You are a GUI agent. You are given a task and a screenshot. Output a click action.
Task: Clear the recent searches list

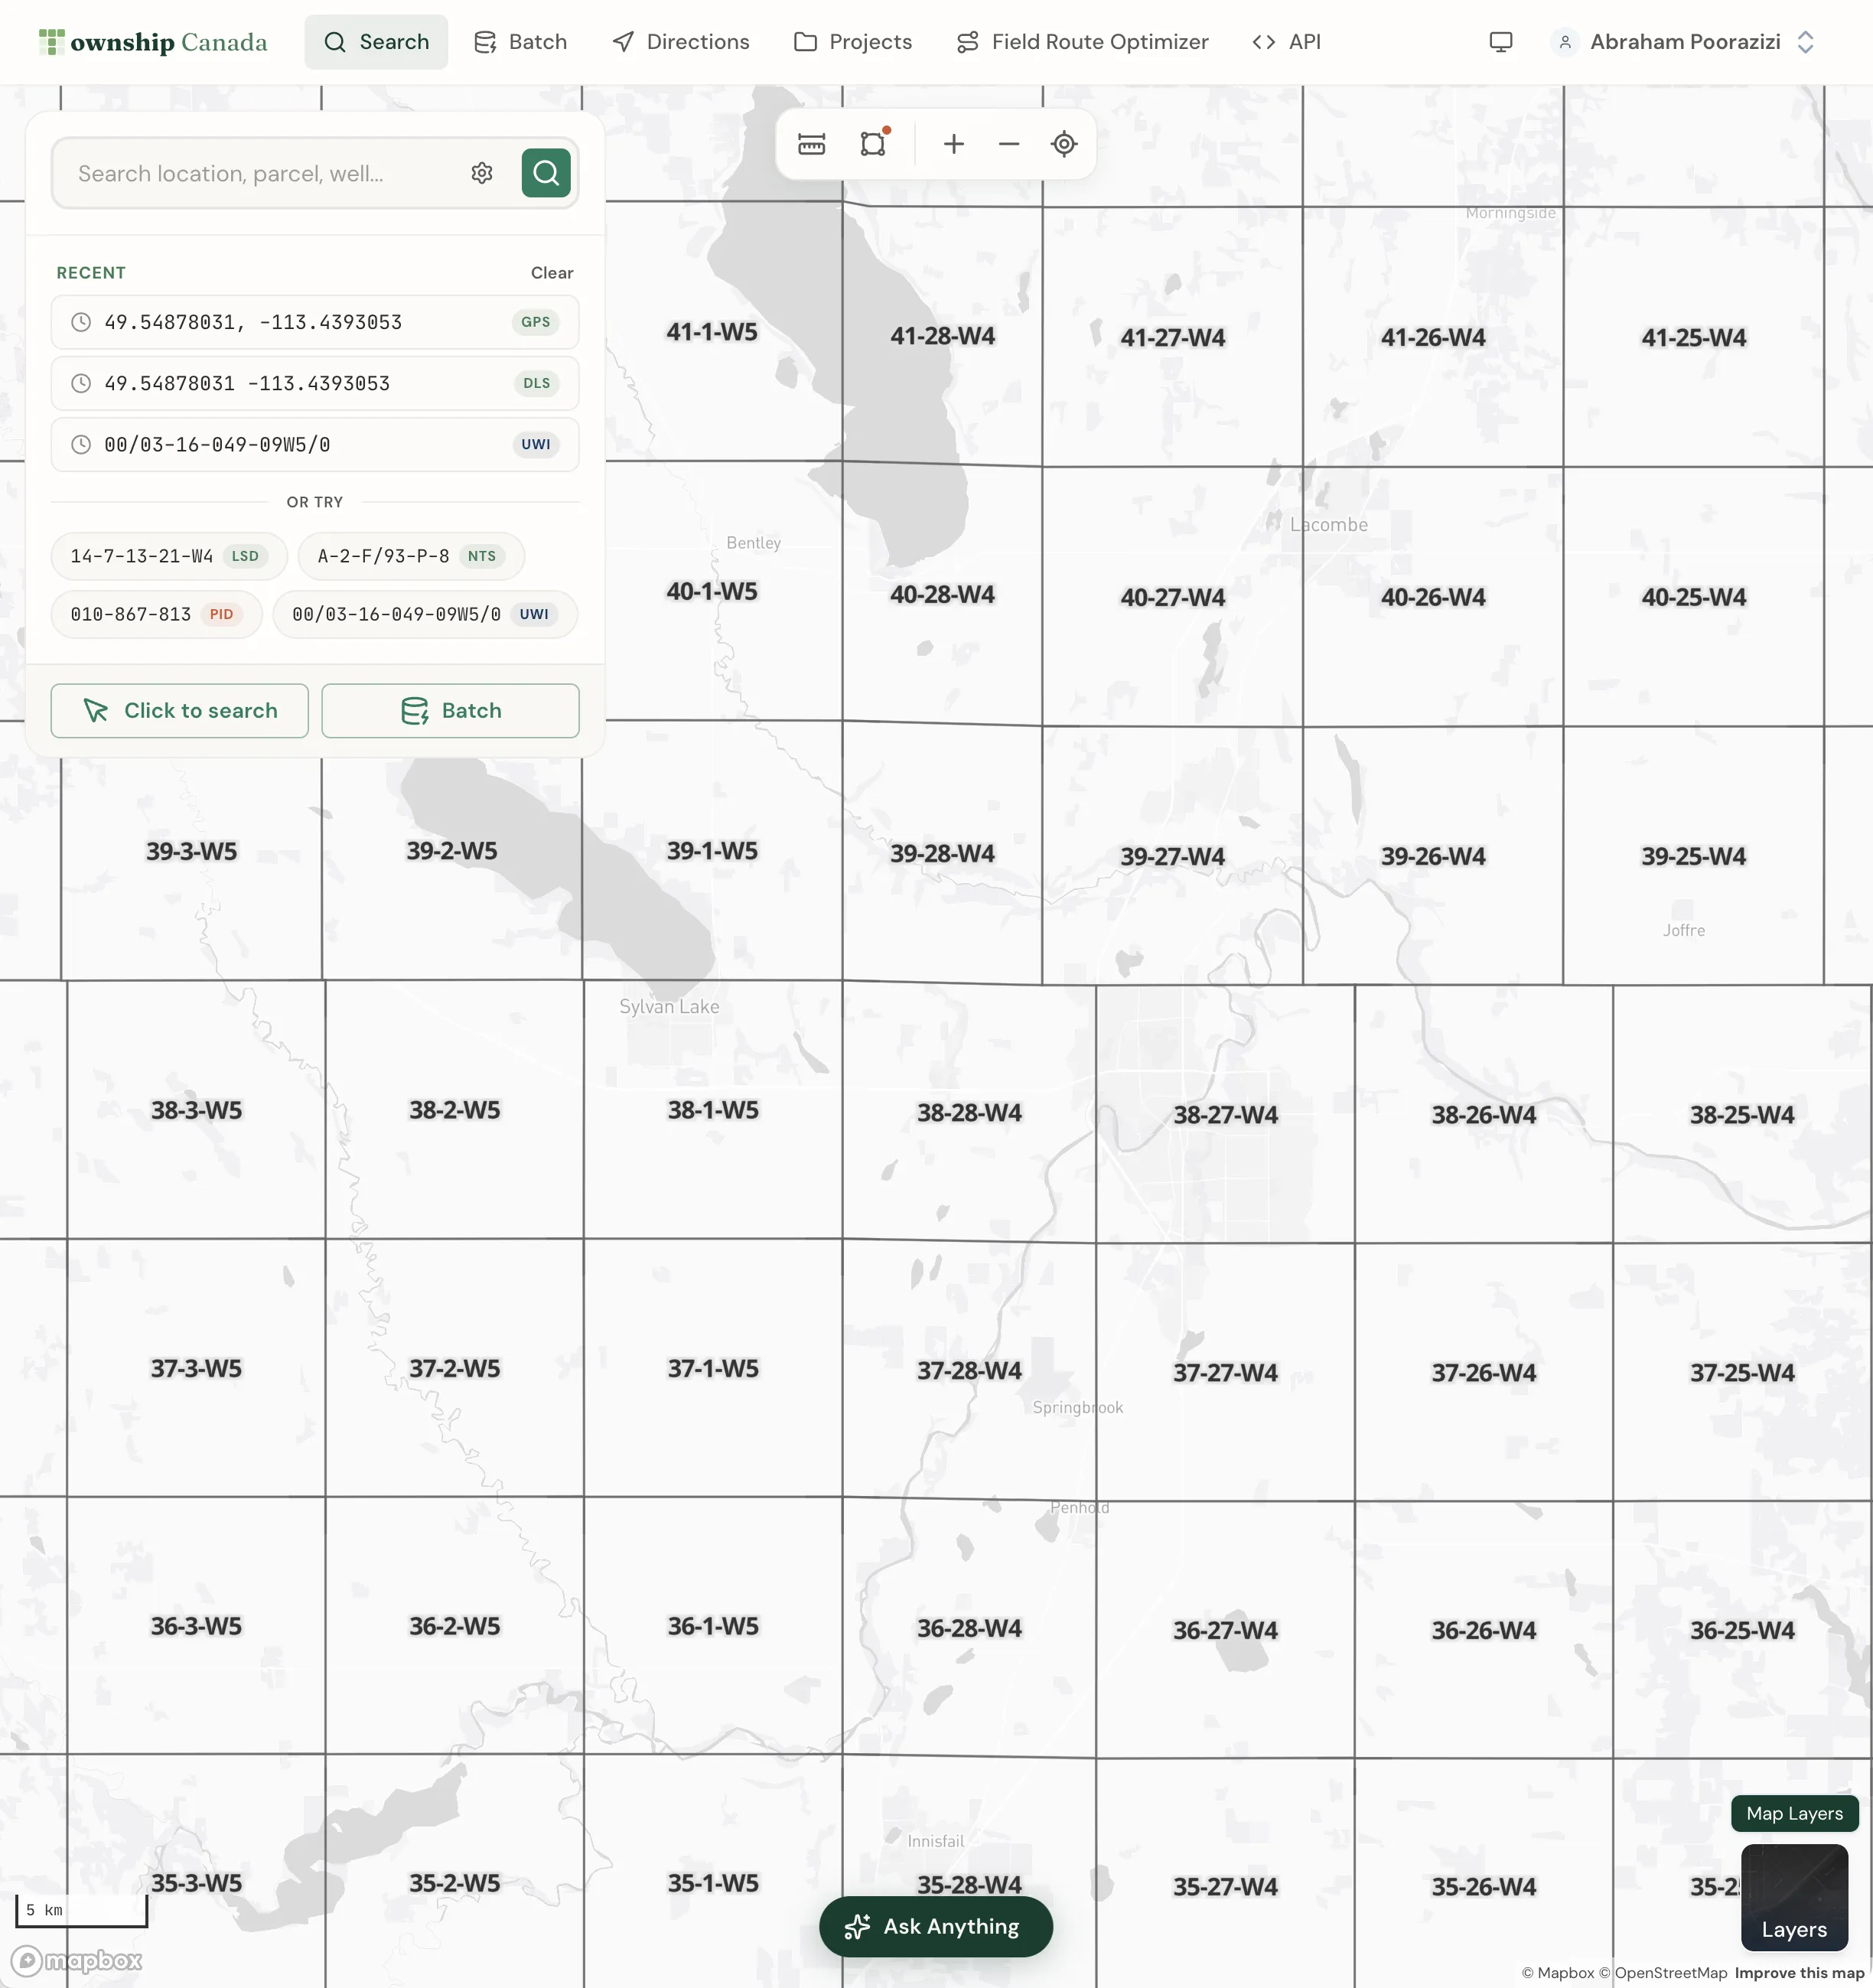(x=552, y=273)
